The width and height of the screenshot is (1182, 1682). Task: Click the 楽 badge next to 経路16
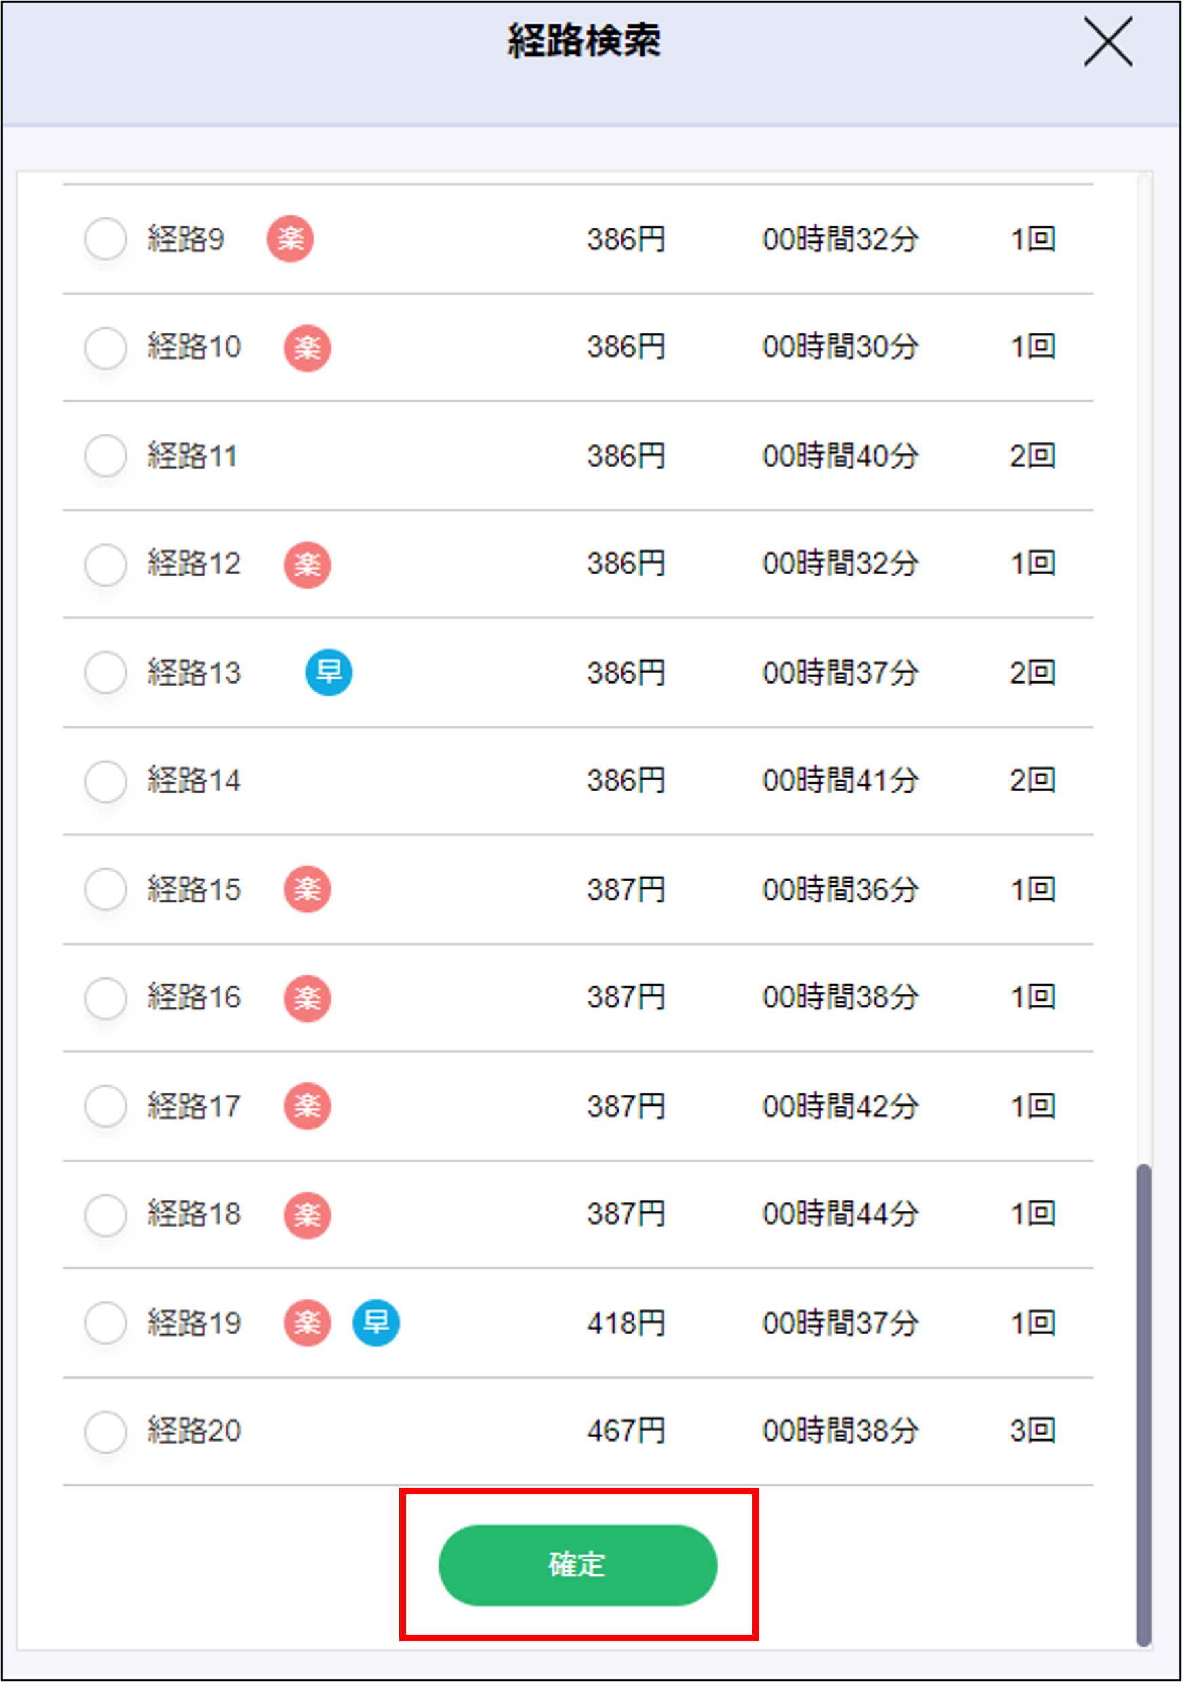pos(308,998)
